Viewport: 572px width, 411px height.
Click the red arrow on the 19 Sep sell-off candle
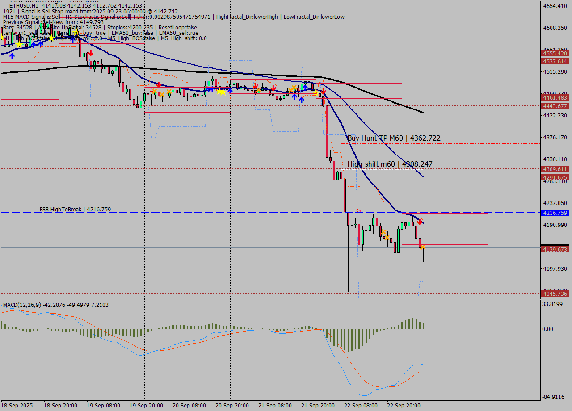tap(91, 53)
